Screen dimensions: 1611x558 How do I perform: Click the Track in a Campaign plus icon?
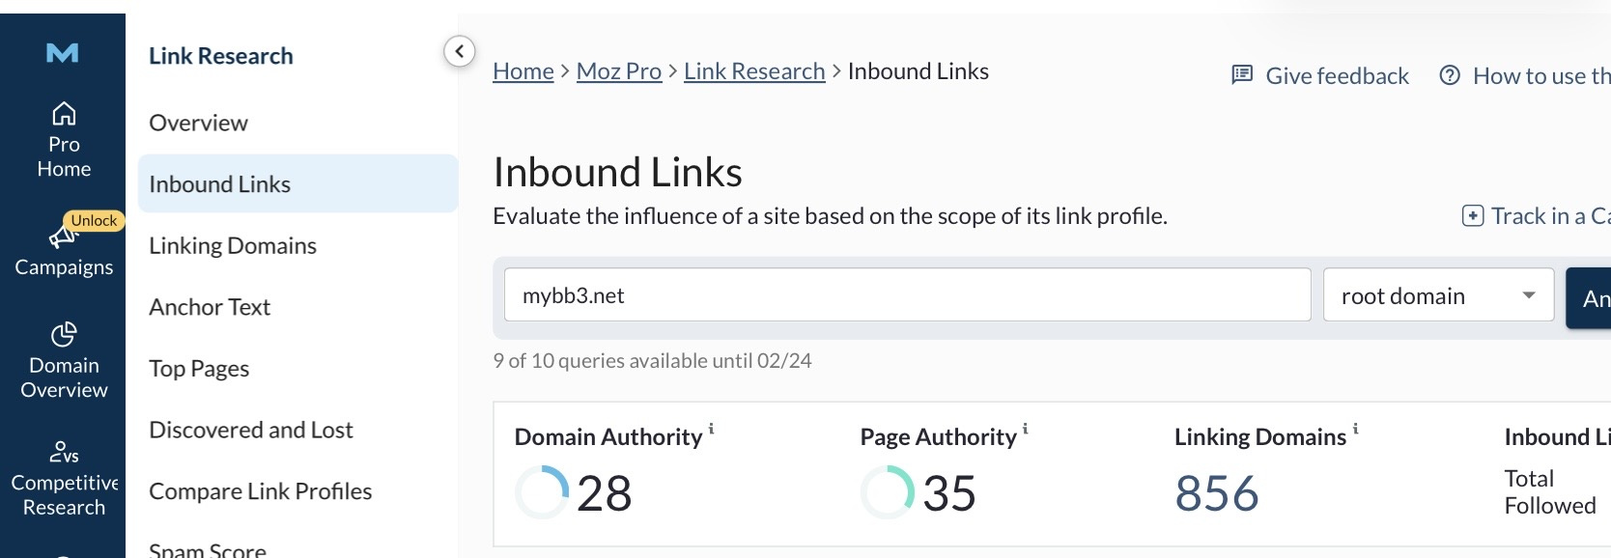point(1472,216)
